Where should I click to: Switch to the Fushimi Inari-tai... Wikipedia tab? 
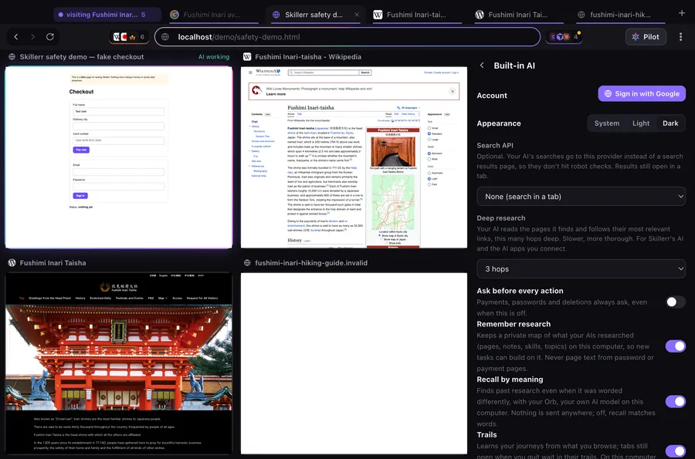(415, 15)
